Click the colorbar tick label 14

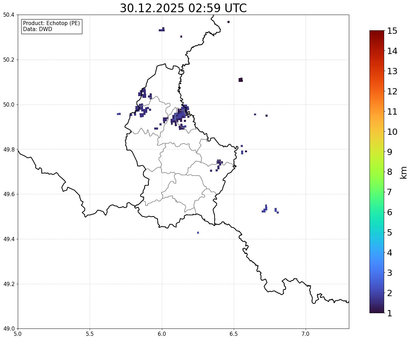pyautogui.click(x=392, y=51)
